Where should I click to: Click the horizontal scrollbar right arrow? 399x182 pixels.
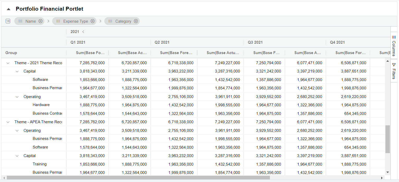click(382, 178)
